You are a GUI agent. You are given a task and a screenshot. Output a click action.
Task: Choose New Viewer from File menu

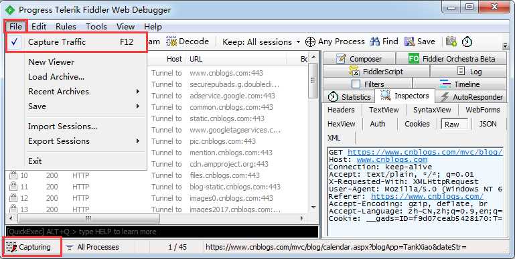pos(52,62)
